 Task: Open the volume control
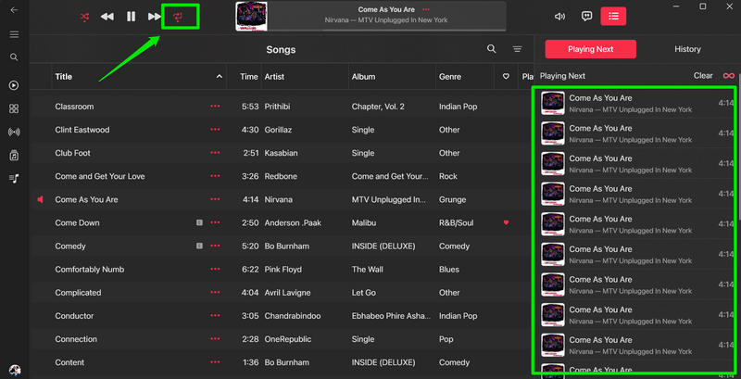pos(560,17)
